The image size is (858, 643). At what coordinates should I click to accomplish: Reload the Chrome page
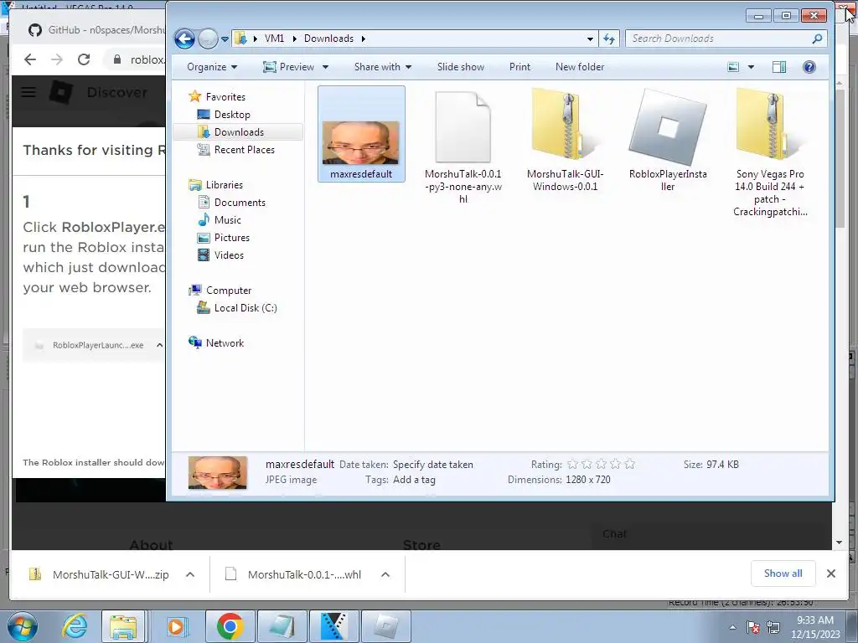tap(84, 59)
